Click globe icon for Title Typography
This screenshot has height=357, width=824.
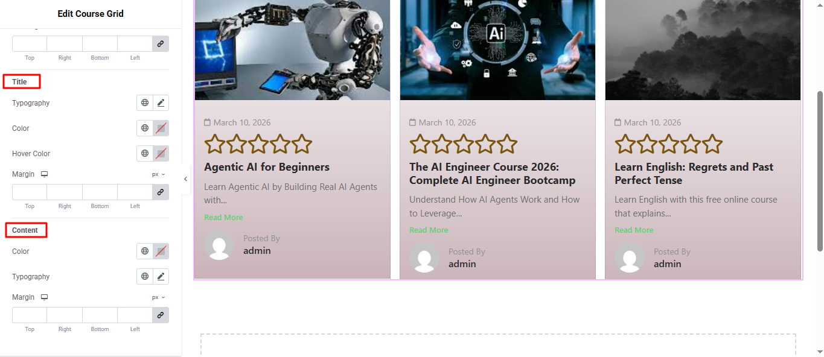click(x=145, y=103)
